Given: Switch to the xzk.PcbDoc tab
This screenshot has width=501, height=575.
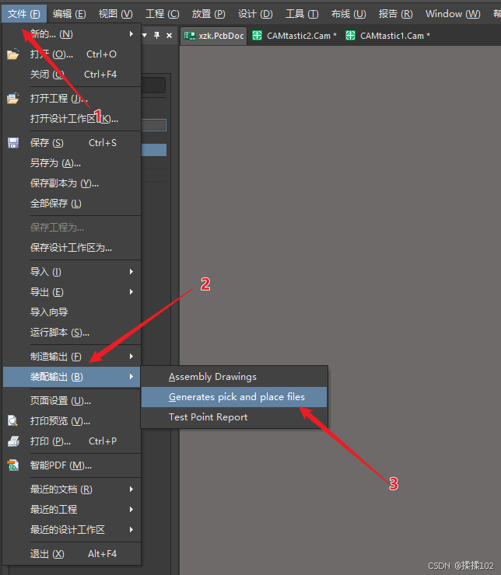Looking at the screenshot, I should click(214, 36).
